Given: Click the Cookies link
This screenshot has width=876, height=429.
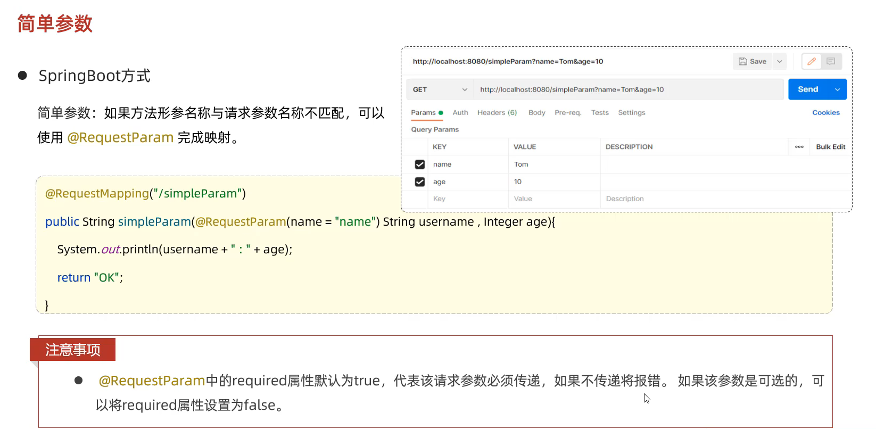Looking at the screenshot, I should (x=825, y=113).
